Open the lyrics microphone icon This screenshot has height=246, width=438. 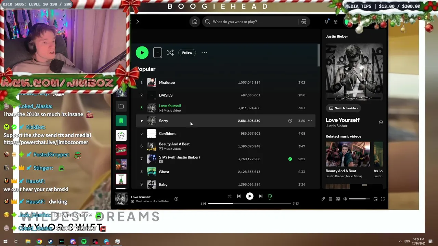pyautogui.click(x=323, y=199)
